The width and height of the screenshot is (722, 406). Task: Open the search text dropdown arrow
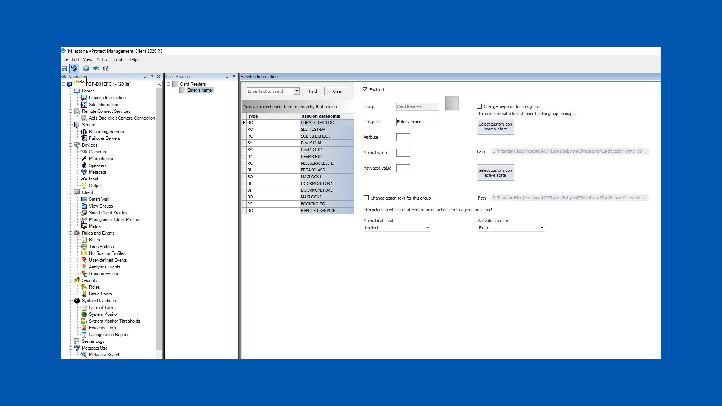pos(297,91)
